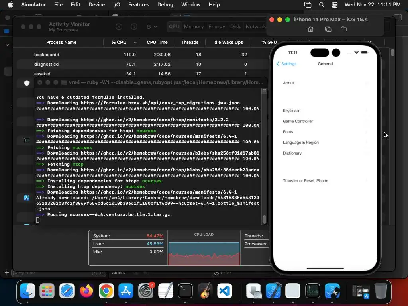Open Launchpad from the Dock
This screenshot has height=306, width=408.
click(x=47, y=291)
